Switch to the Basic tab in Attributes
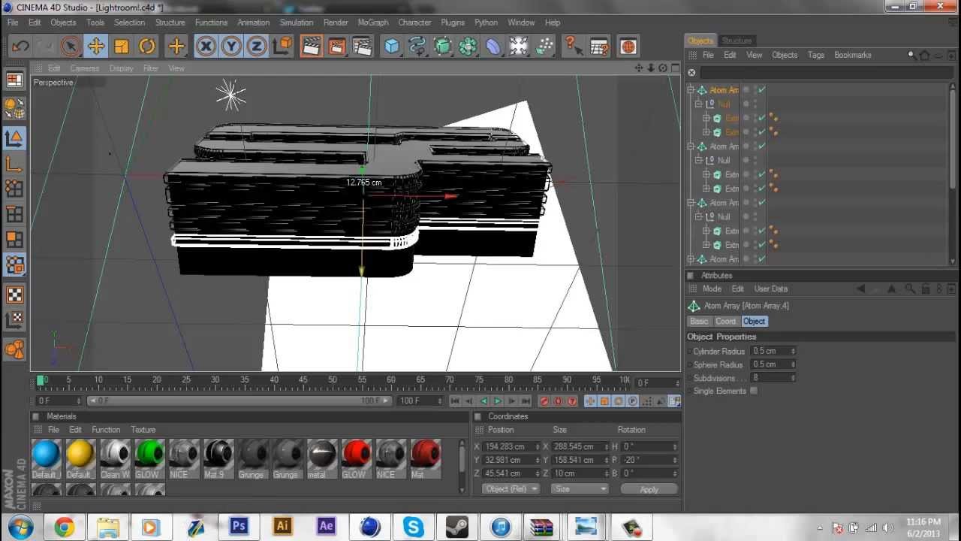 tap(699, 321)
